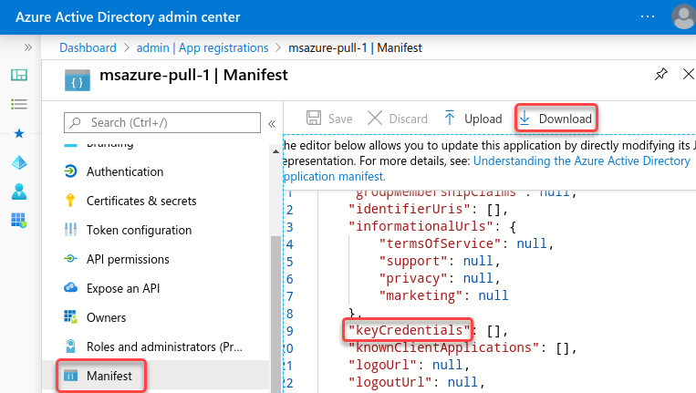This screenshot has width=696, height=393.
Task: Open Enterprise applications grid icon
Action: point(18,220)
